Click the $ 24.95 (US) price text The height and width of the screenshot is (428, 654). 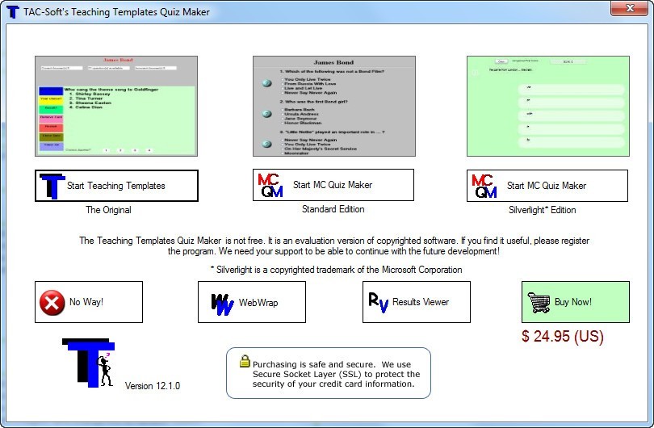[563, 336]
